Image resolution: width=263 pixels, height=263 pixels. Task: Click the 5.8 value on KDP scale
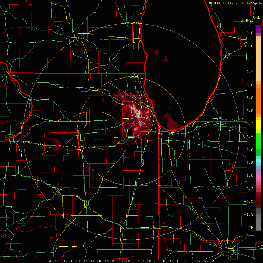point(250,98)
